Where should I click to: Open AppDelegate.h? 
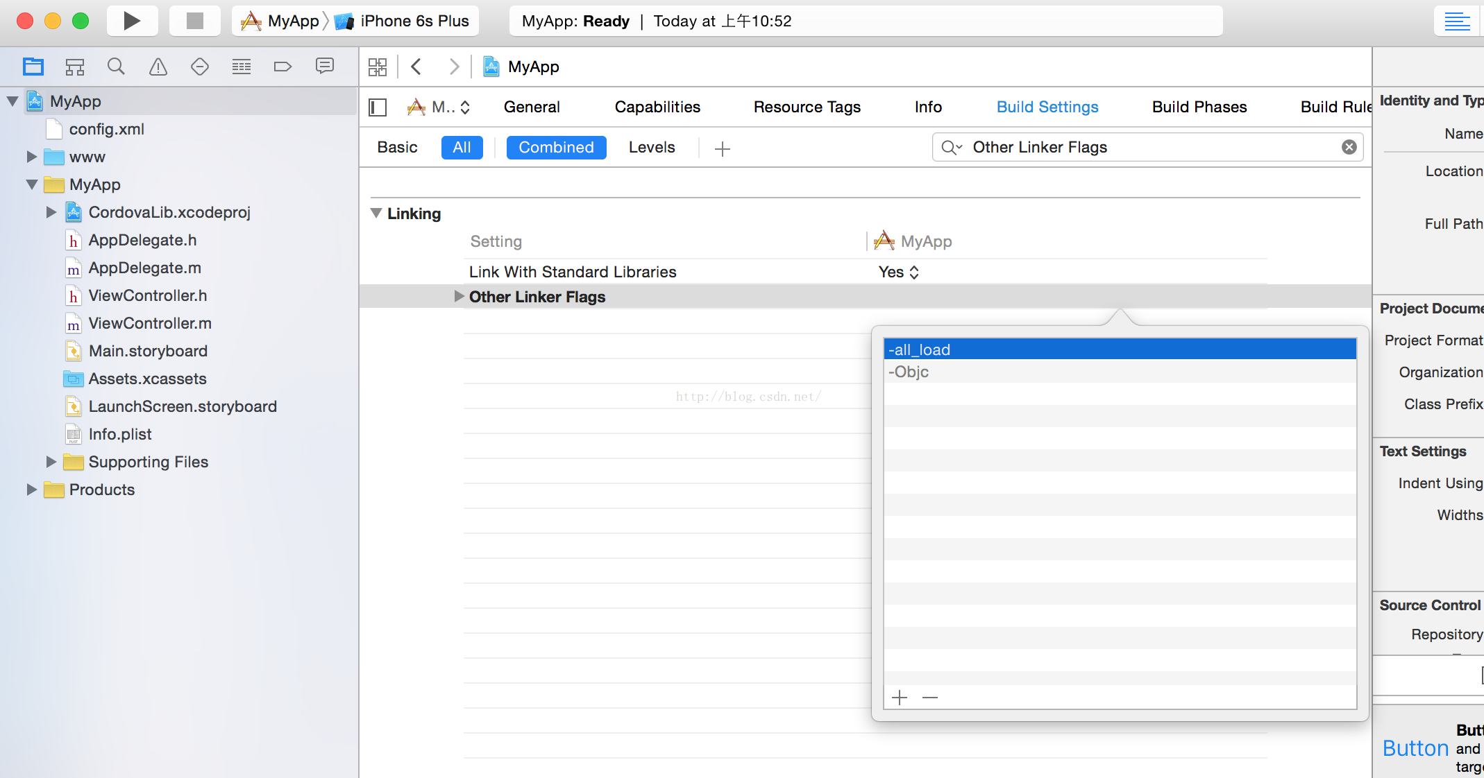pos(142,240)
